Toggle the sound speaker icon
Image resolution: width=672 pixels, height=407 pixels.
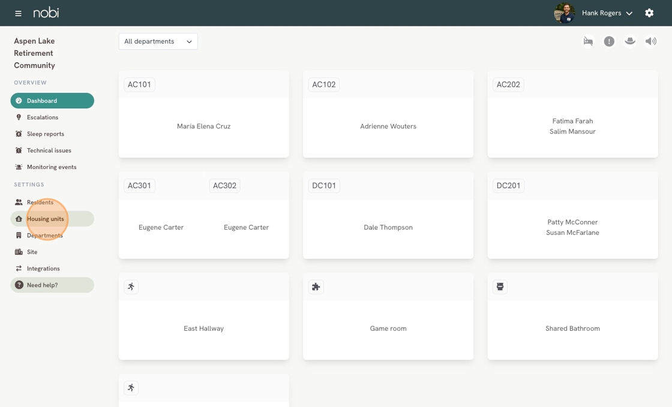tap(650, 41)
